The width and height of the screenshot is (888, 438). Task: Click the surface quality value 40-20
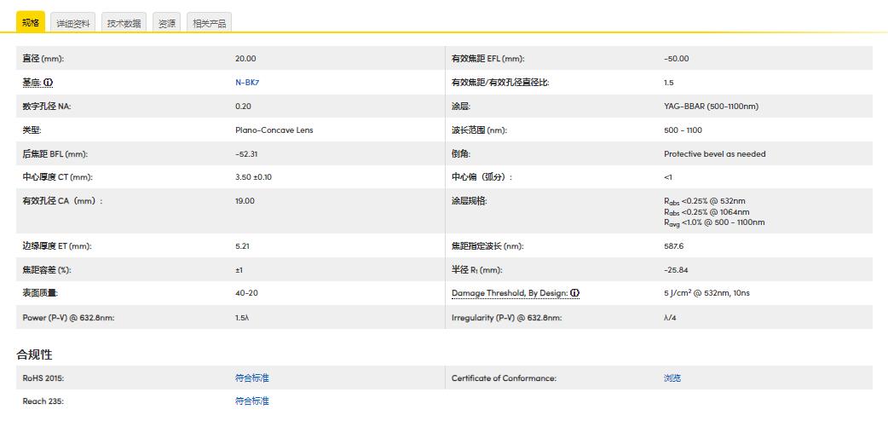(246, 293)
